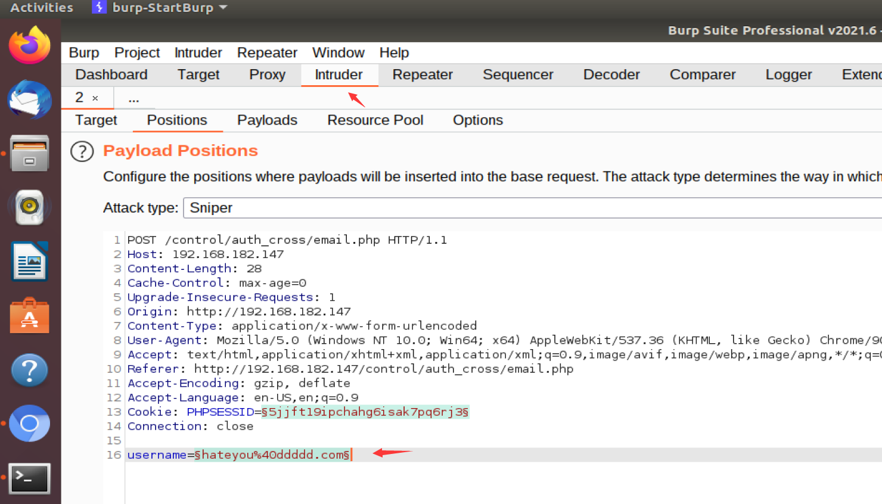
Task: Open Firefox from the dock
Action: tap(30, 45)
